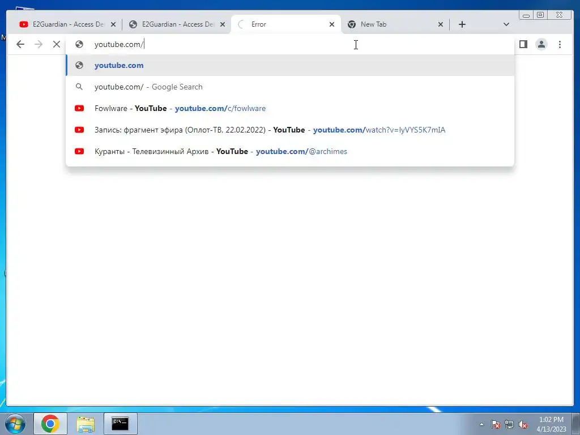Open a new tab with plus button
The width and height of the screenshot is (580, 435).
click(462, 24)
